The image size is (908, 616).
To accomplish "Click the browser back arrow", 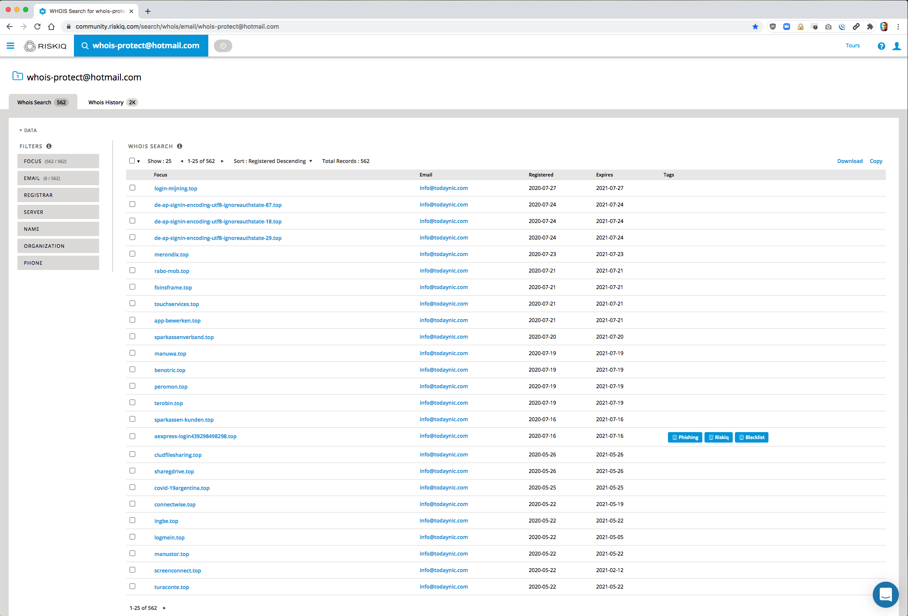I will pyautogui.click(x=10, y=27).
